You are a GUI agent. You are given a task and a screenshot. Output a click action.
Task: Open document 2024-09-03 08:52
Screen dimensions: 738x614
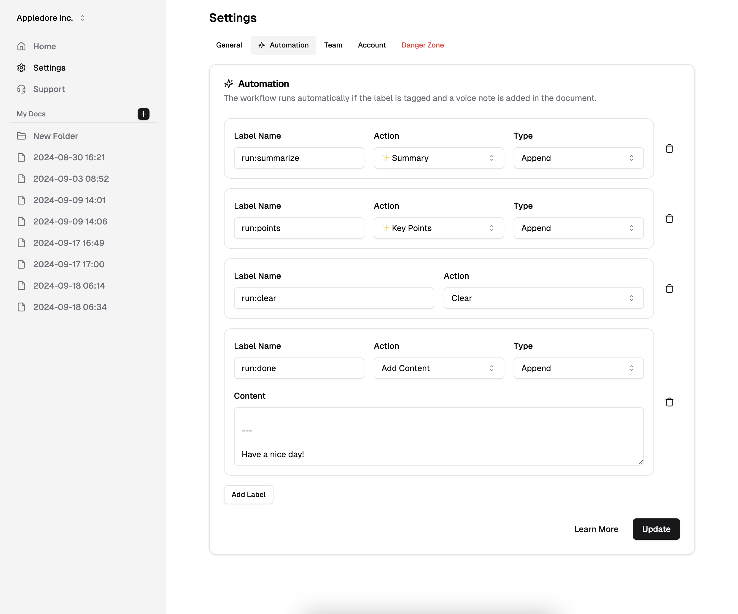click(x=71, y=179)
